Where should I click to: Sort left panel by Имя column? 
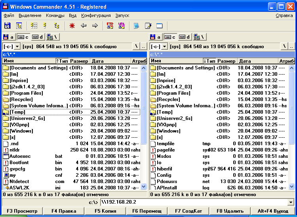click(x=29, y=61)
